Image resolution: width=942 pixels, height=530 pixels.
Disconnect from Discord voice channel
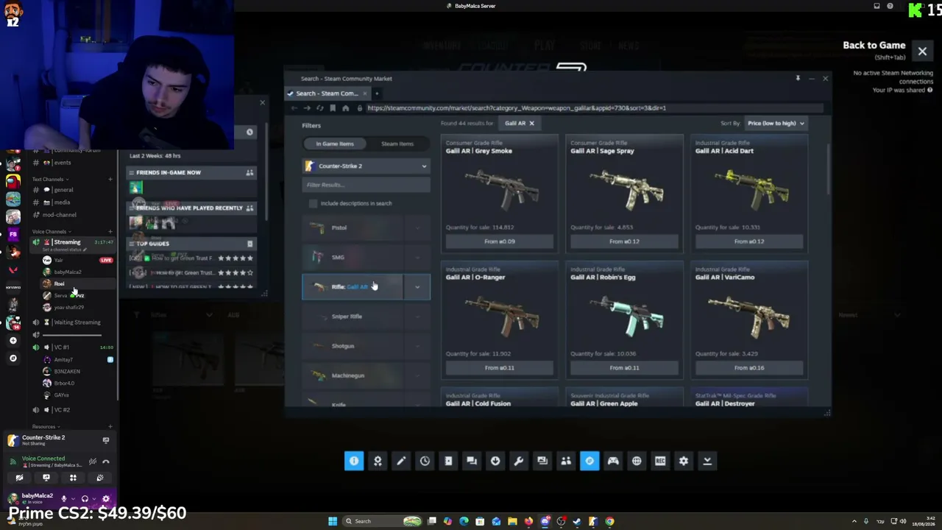pos(106,462)
